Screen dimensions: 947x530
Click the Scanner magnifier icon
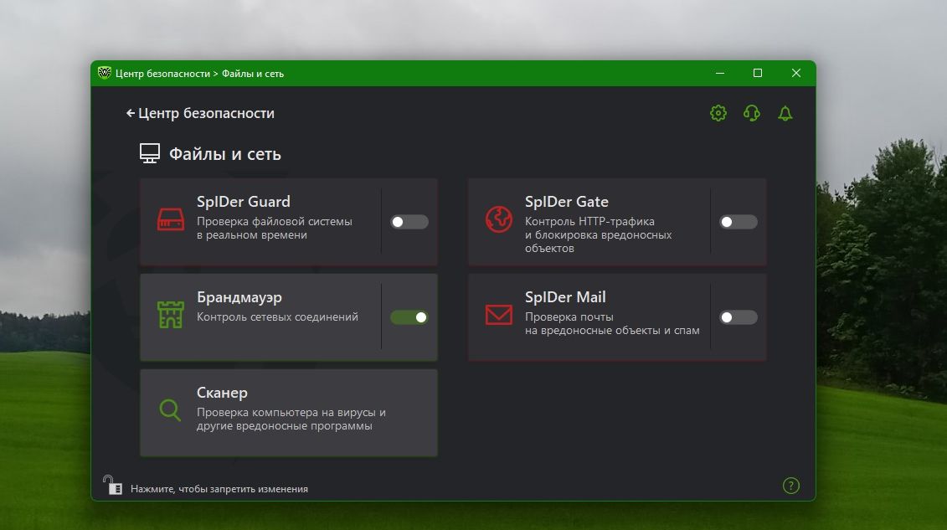tap(170, 410)
